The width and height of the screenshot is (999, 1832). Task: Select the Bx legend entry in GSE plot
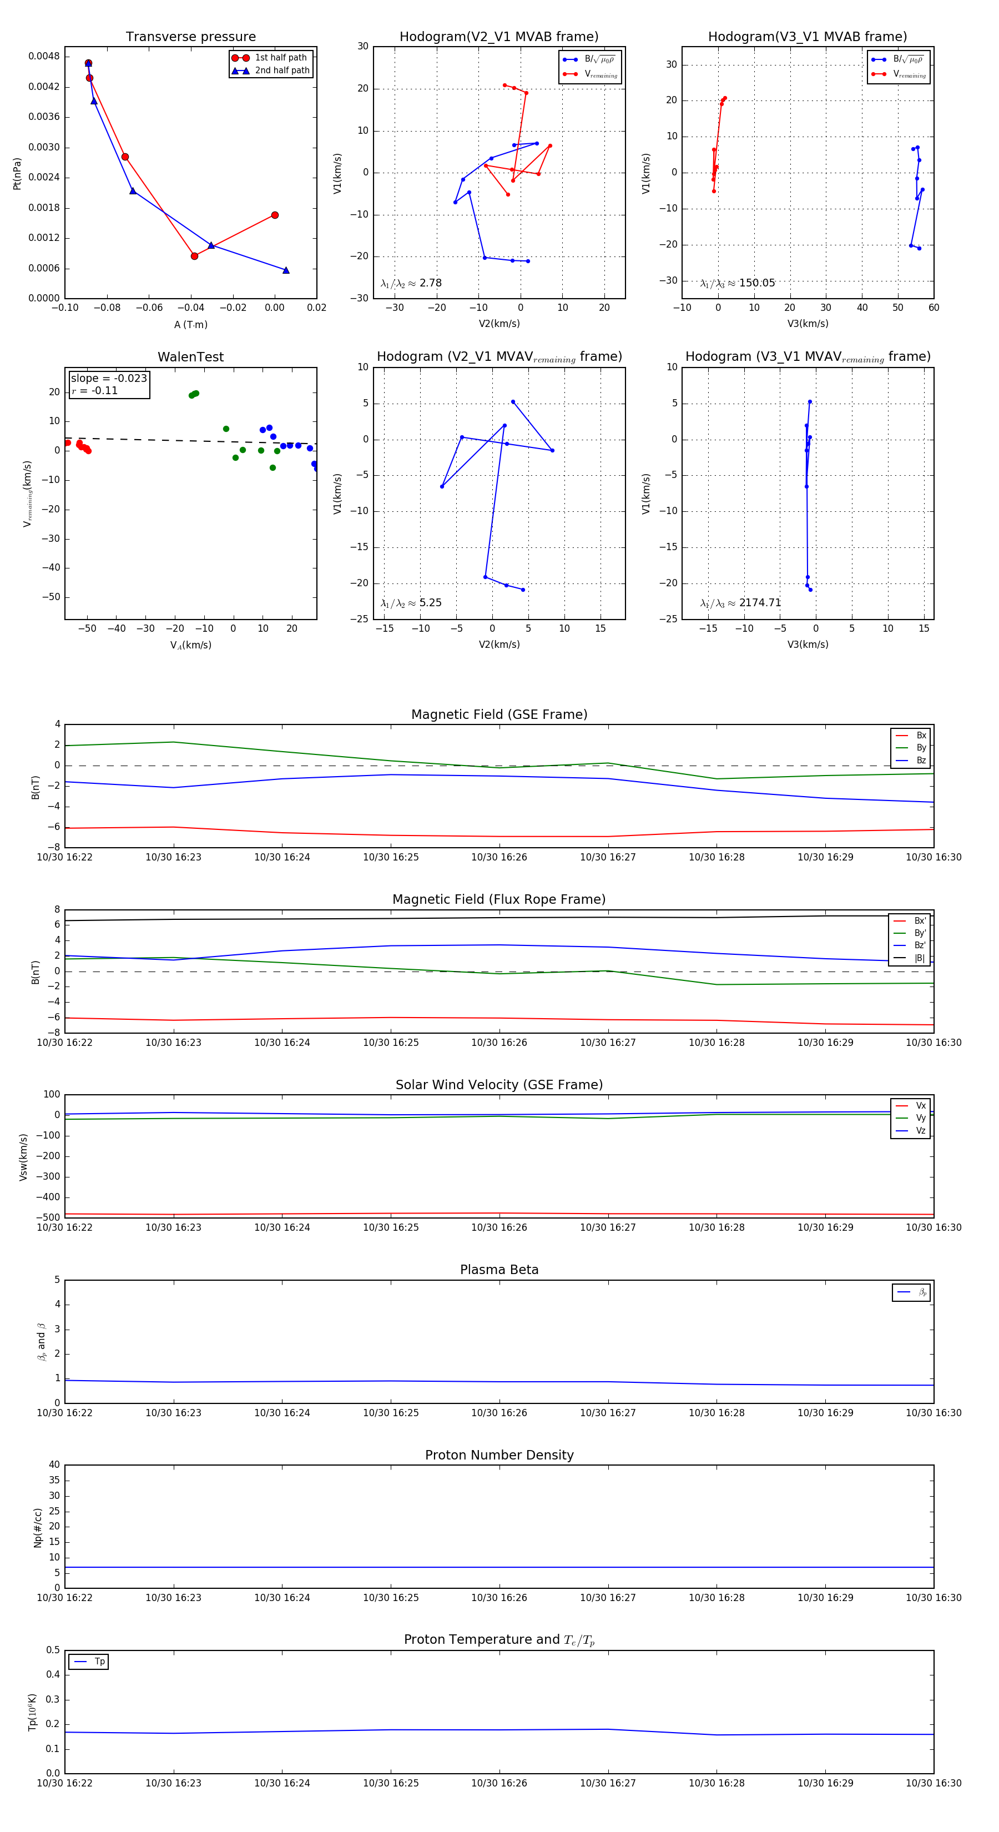tap(911, 736)
